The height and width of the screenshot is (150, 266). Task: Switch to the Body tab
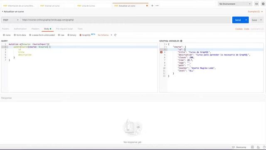click(47, 29)
